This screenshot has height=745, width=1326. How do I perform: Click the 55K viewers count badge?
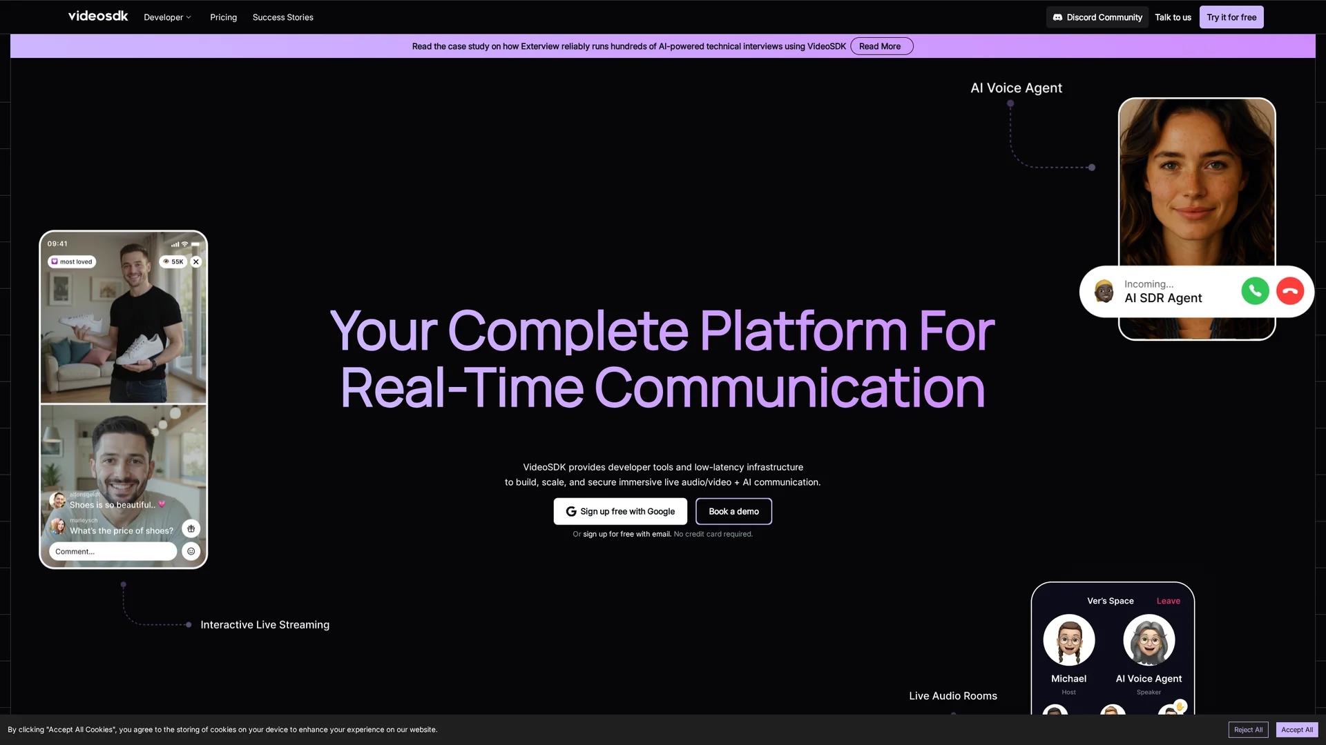173,262
